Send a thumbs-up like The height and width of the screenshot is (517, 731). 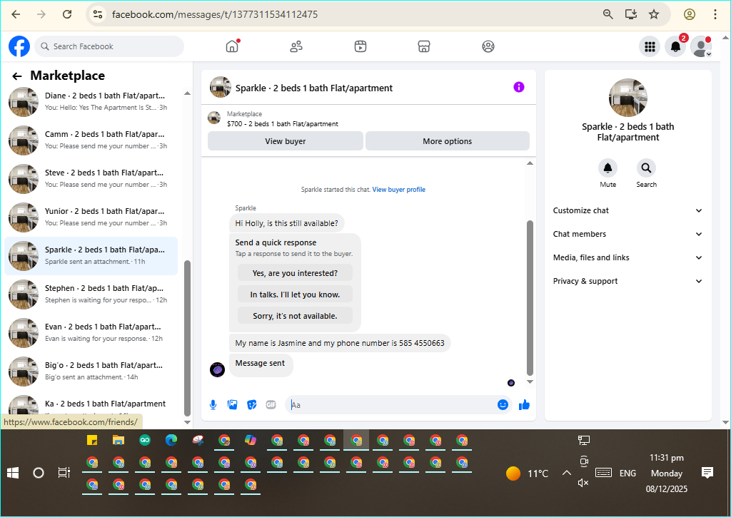[x=525, y=405]
